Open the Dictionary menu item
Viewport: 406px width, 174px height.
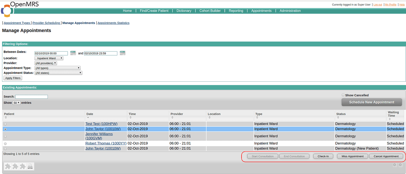click(x=184, y=11)
